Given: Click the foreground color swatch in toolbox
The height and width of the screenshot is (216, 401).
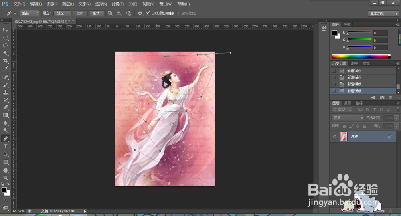Looking at the screenshot, I should point(4,190).
